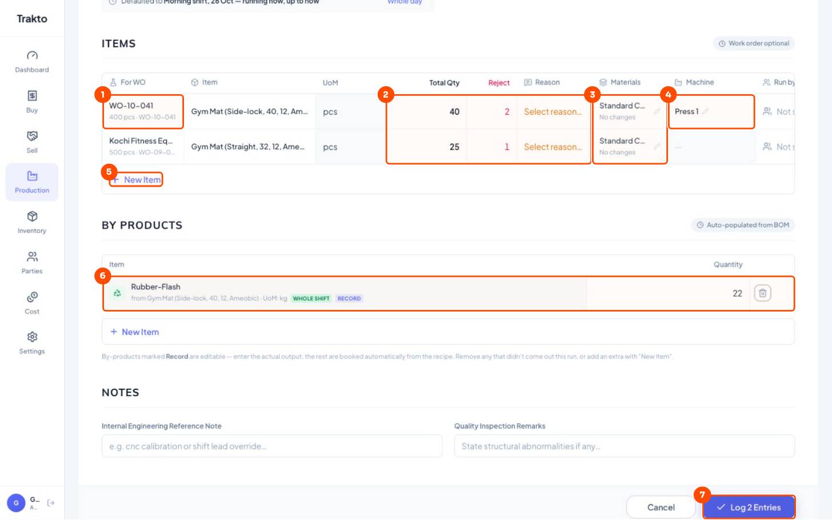Viewport: 832px width, 520px height.
Task: Add New Item under By Products
Action: pyautogui.click(x=135, y=332)
